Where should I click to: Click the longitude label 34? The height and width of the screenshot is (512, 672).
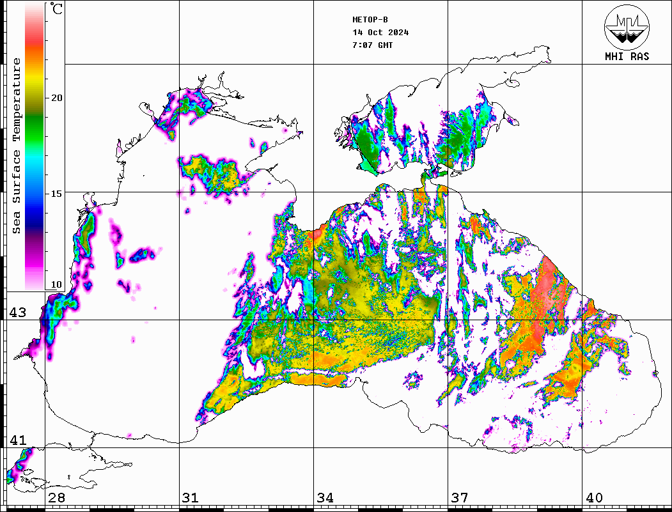pos(325,498)
